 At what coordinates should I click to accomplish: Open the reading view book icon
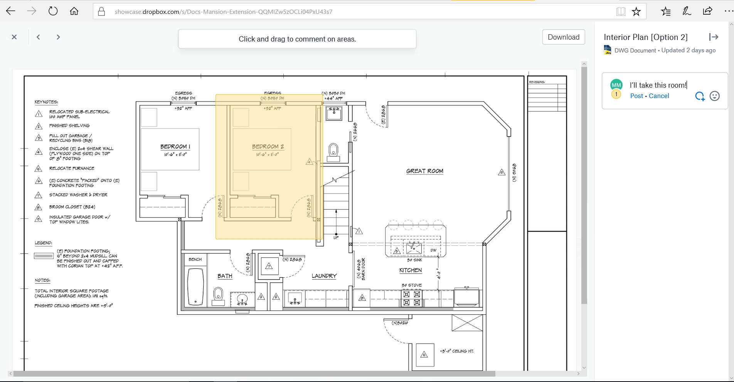[621, 12]
